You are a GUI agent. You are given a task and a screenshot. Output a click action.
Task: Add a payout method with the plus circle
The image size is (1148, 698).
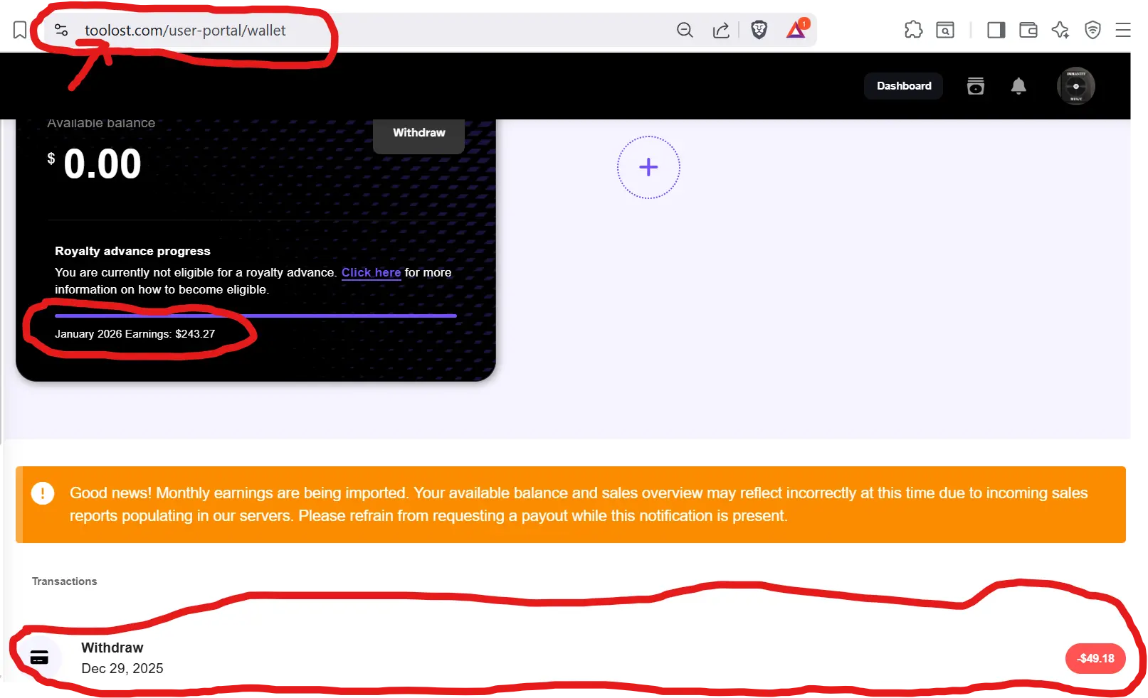[648, 167]
